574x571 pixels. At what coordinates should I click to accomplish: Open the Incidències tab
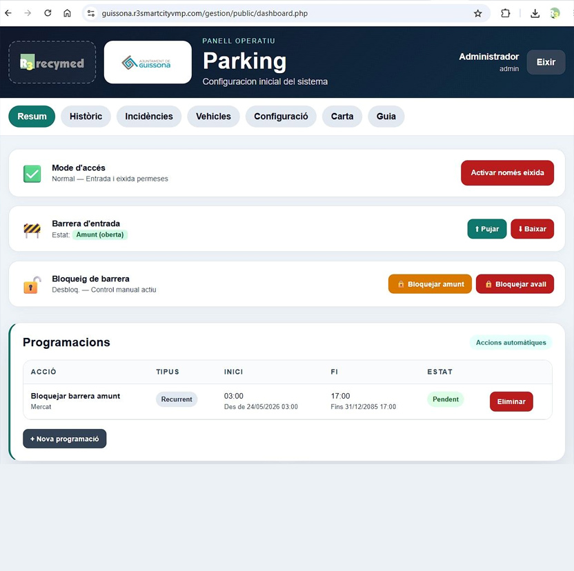point(149,117)
